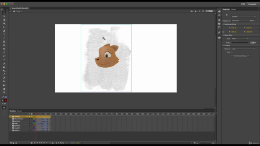The width and height of the screenshot is (260, 146).
Task: Toggle width and height ratio lock
Action: pyautogui.click(x=223, y=32)
